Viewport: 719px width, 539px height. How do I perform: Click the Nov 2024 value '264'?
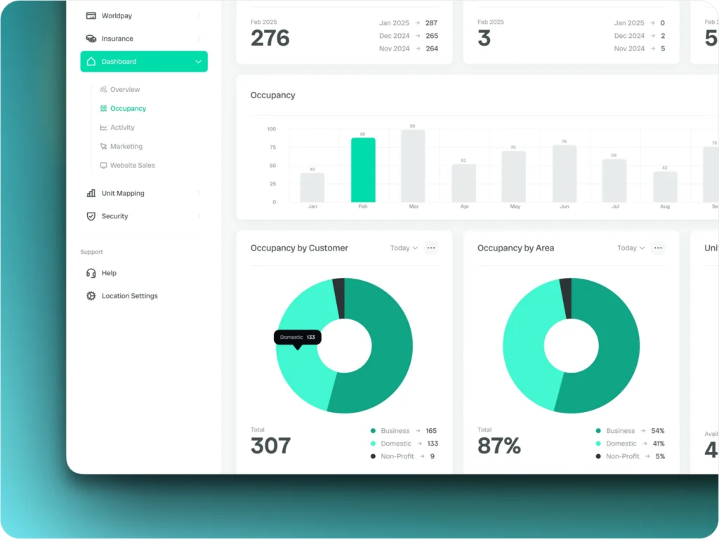pyautogui.click(x=432, y=48)
